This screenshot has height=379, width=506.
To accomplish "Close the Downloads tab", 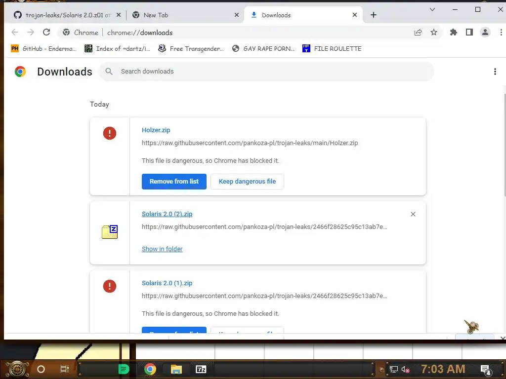I will 355,15.
